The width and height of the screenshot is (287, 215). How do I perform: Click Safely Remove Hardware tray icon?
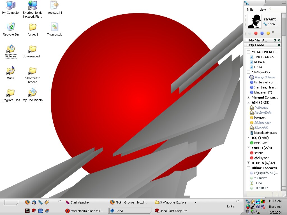click(253, 212)
